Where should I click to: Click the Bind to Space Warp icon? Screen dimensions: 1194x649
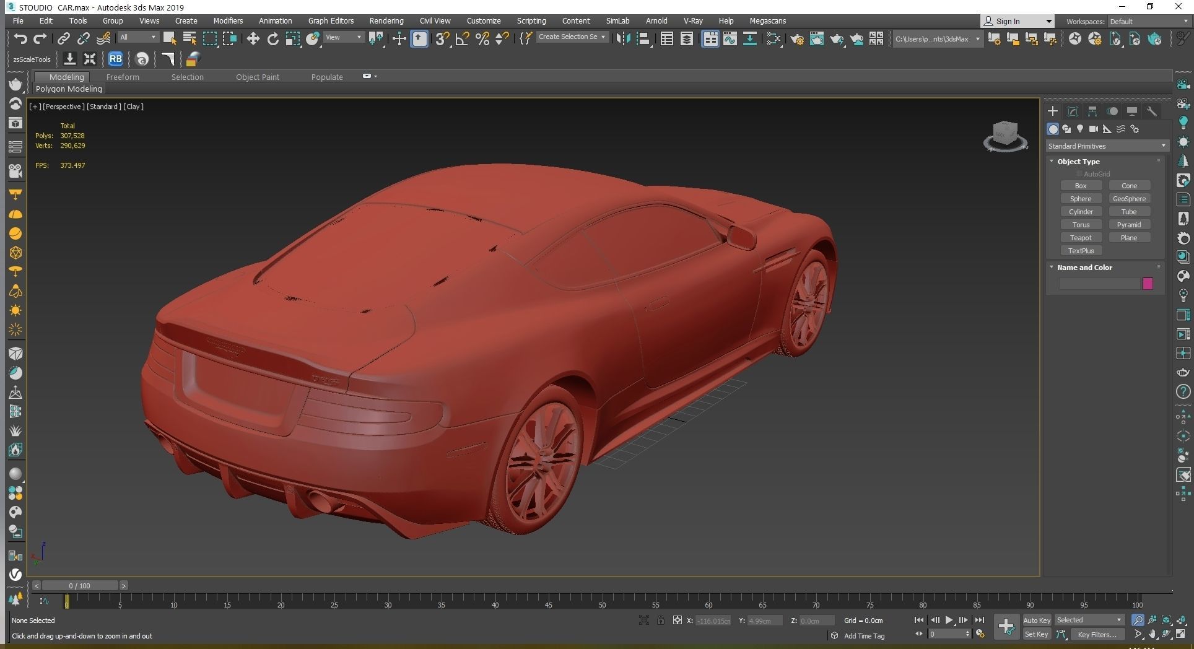point(103,39)
